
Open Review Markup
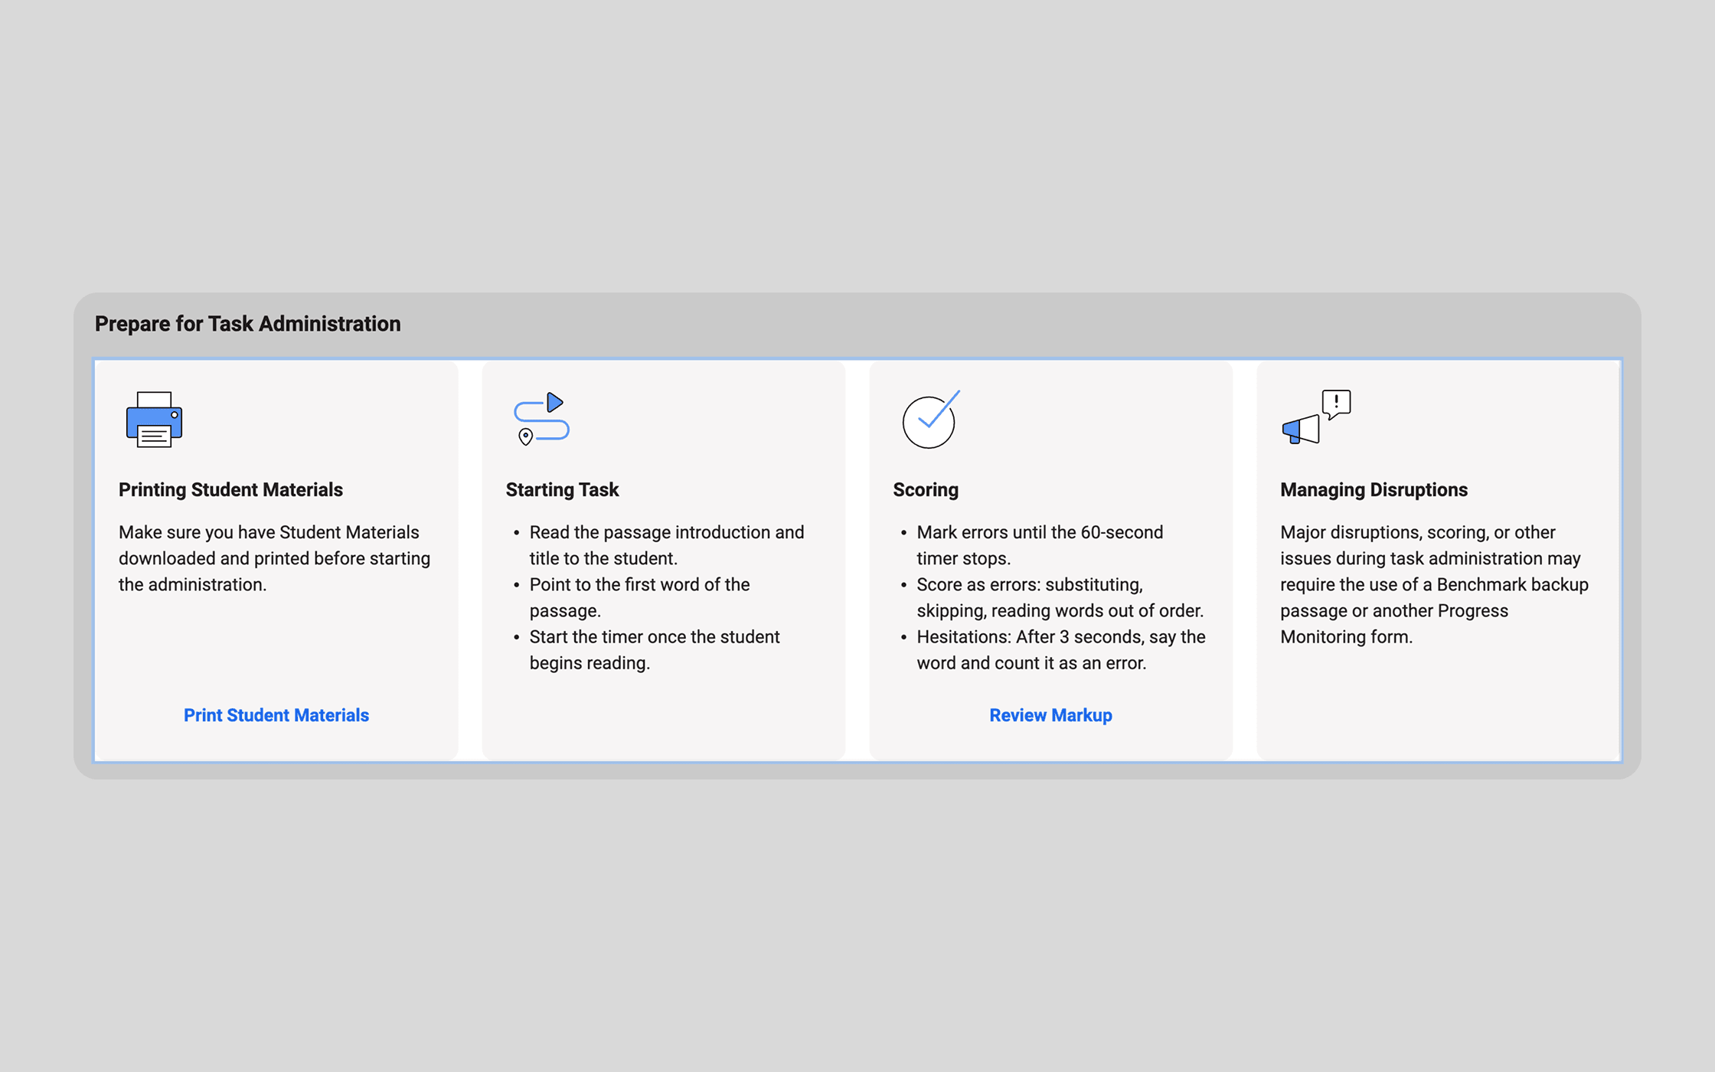[1050, 715]
